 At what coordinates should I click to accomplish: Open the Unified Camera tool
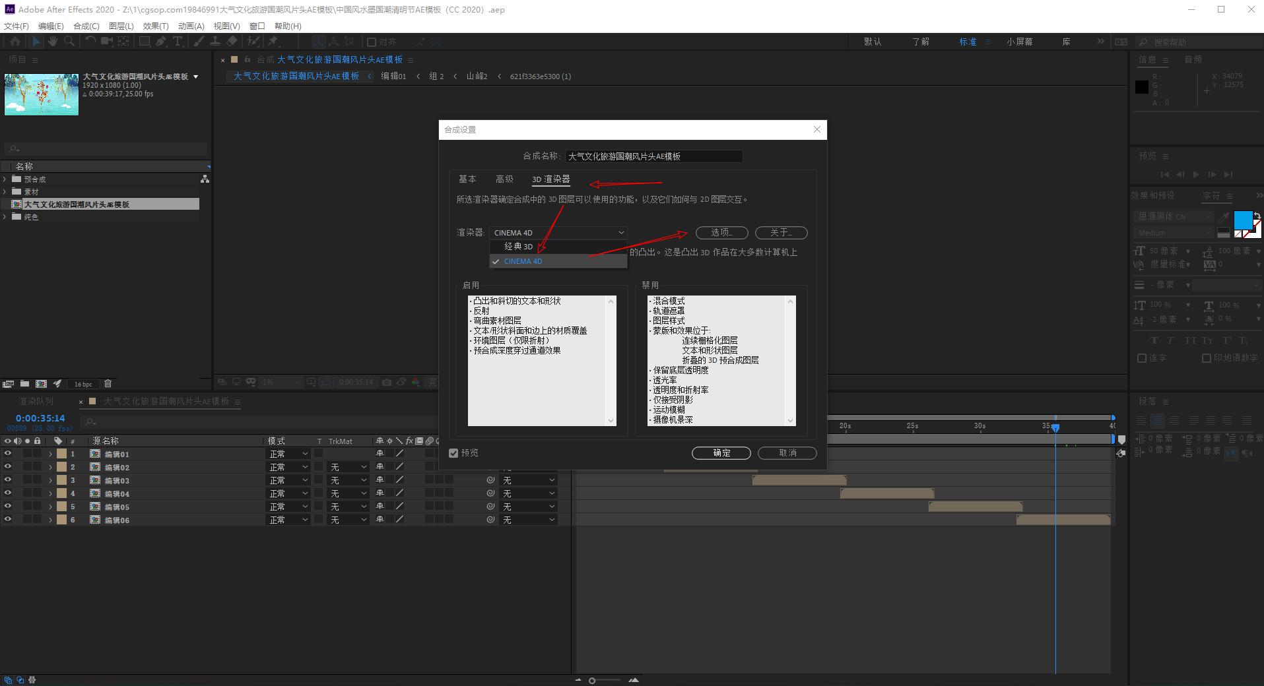pos(106,41)
